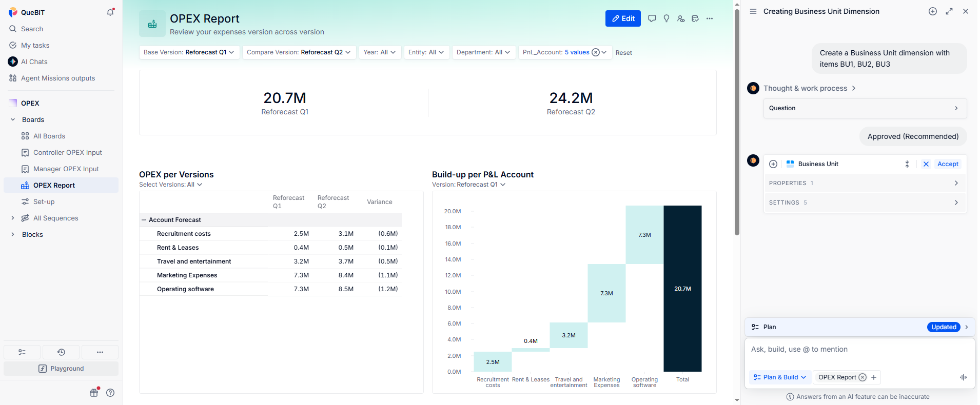Click the blue Edit button
980x405 pixels.
coord(623,18)
